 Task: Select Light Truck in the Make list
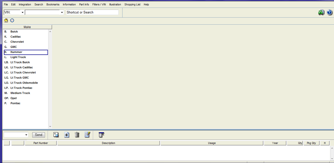point(26,57)
